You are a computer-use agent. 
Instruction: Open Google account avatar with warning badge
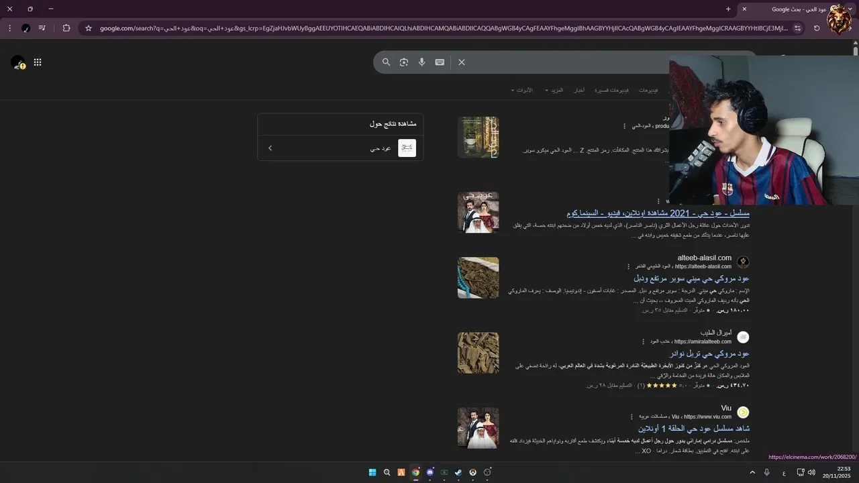click(x=18, y=62)
